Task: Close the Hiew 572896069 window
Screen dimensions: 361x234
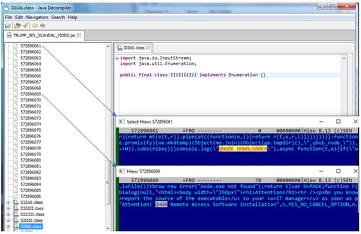Action: coord(355,171)
